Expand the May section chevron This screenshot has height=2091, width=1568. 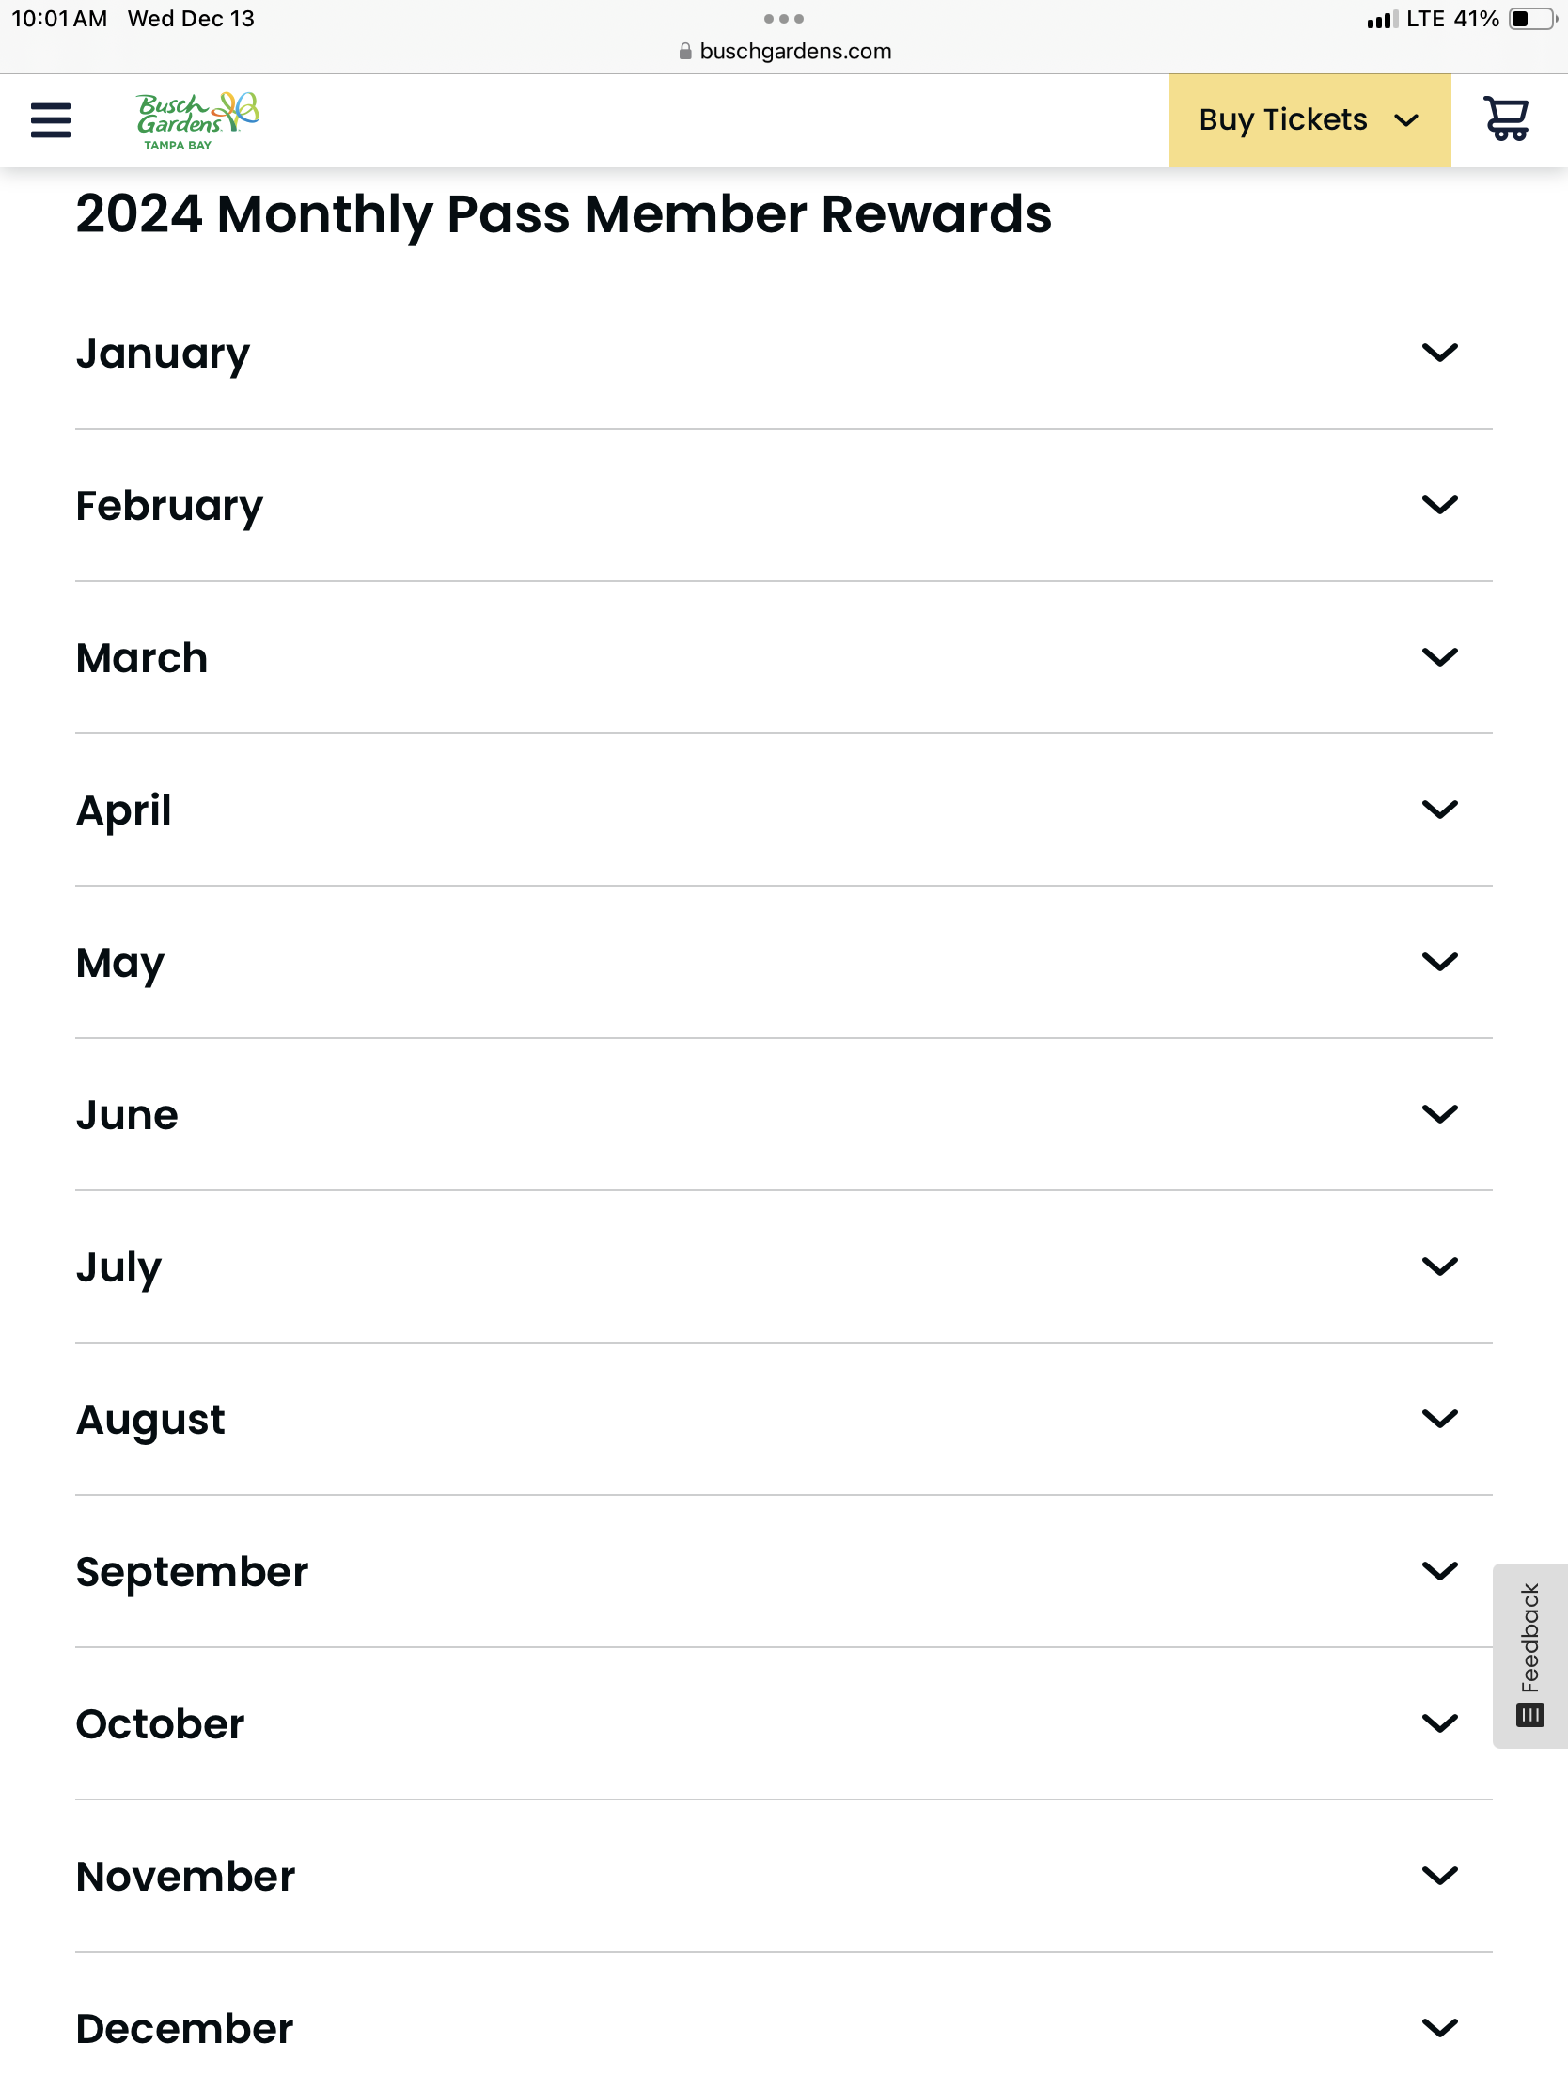point(1438,962)
